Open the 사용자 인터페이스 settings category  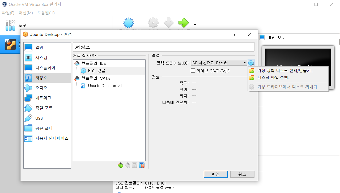coord(47,138)
